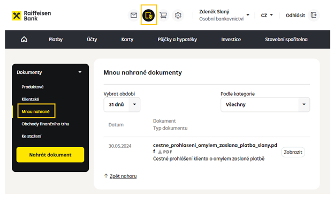The image size is (334, 197).
Task: Follow the Zpět nahoru link
Action: point(123,176)
